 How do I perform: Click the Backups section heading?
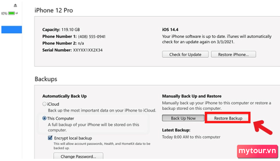(46, 79)
